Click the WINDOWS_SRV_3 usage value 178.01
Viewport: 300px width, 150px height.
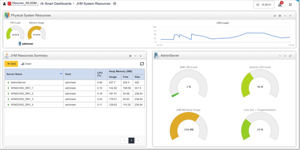pos(113,99)
